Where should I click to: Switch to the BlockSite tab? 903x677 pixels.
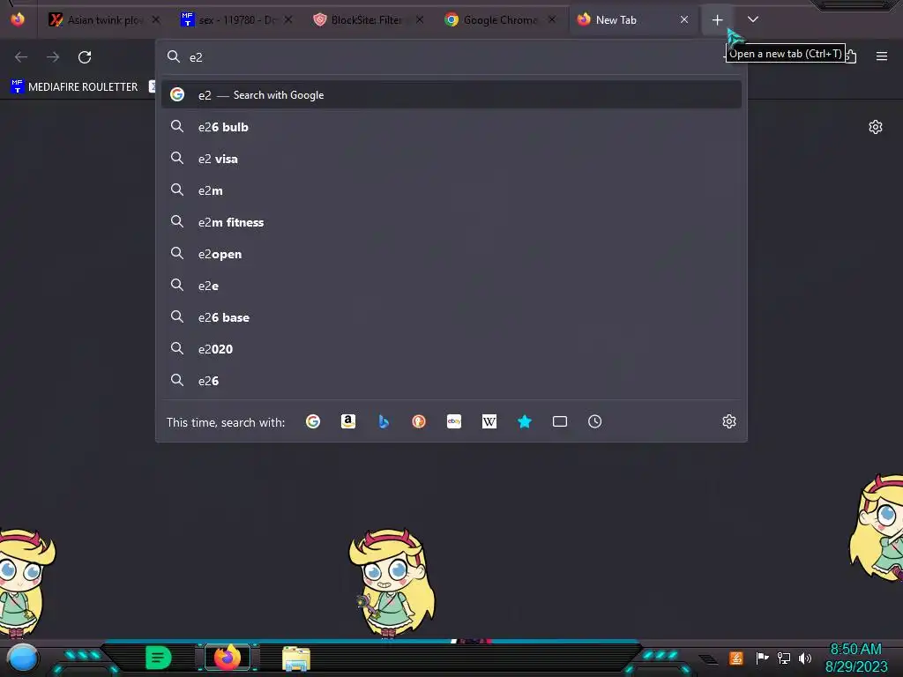[367, 20]
